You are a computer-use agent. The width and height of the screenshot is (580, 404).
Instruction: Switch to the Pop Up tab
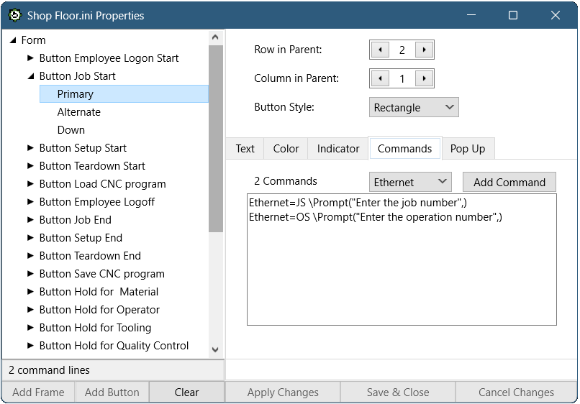coord(468,149)
